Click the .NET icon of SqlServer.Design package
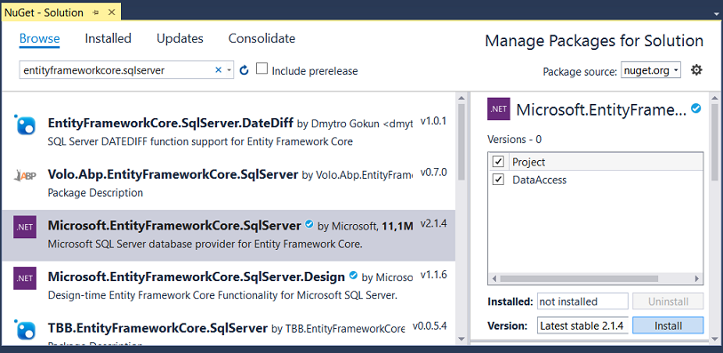This screenshot has height=353, width=723. (25, 278)
